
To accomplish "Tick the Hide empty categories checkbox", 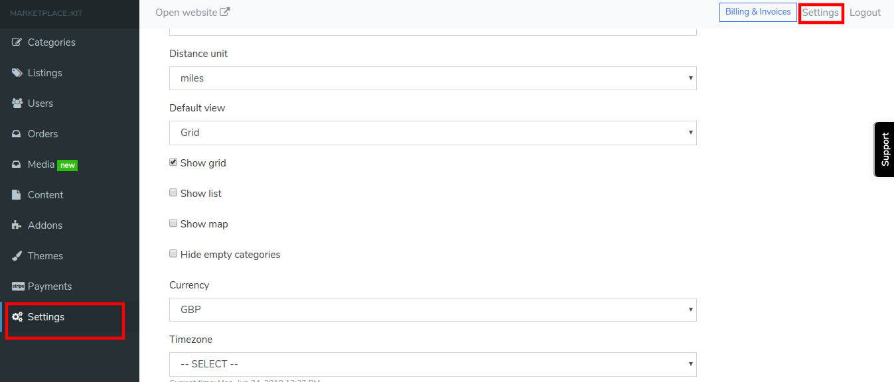I will tap(173, 254).
